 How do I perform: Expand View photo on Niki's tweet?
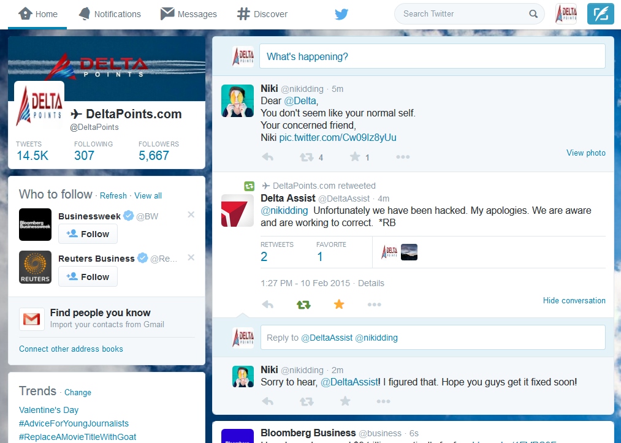tap(585, 153)
